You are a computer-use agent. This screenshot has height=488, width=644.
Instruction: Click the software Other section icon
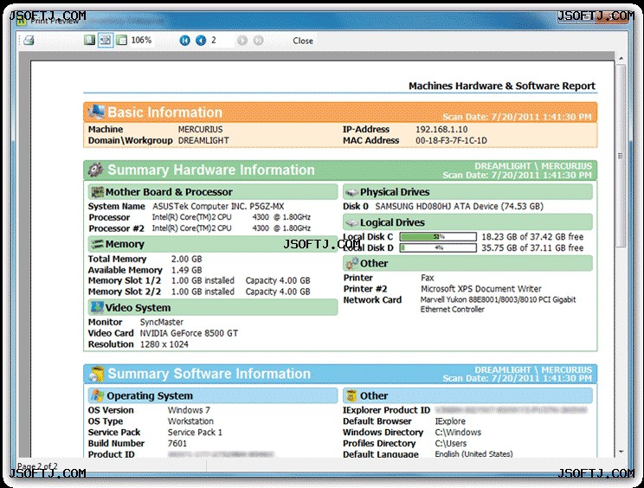(351, 395)
